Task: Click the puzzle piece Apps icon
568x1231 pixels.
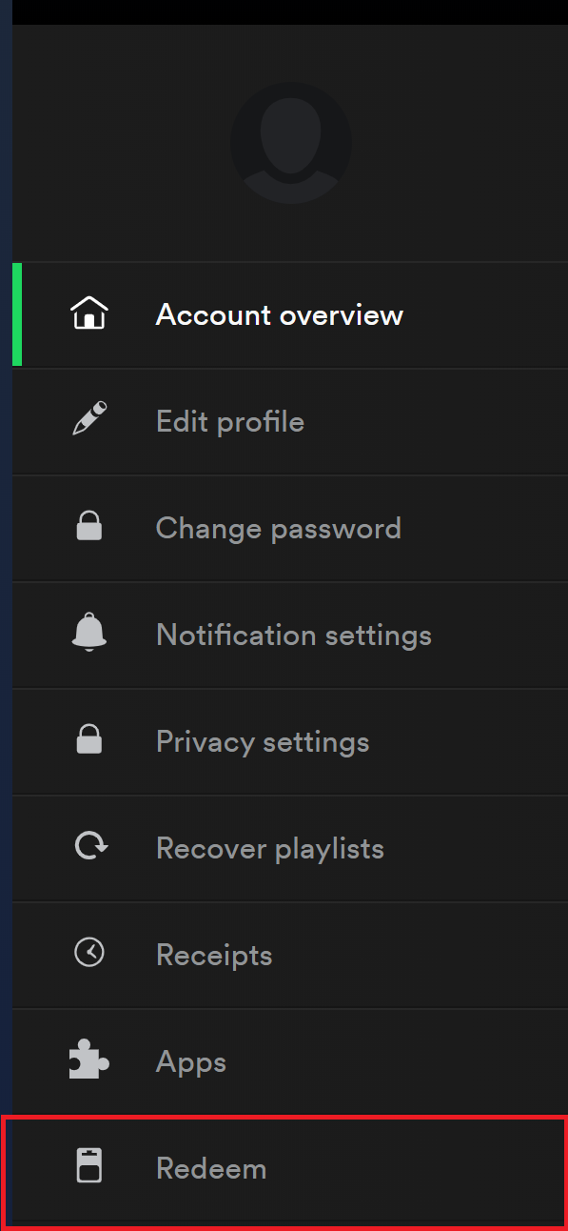Action: tap(89, 1060)
